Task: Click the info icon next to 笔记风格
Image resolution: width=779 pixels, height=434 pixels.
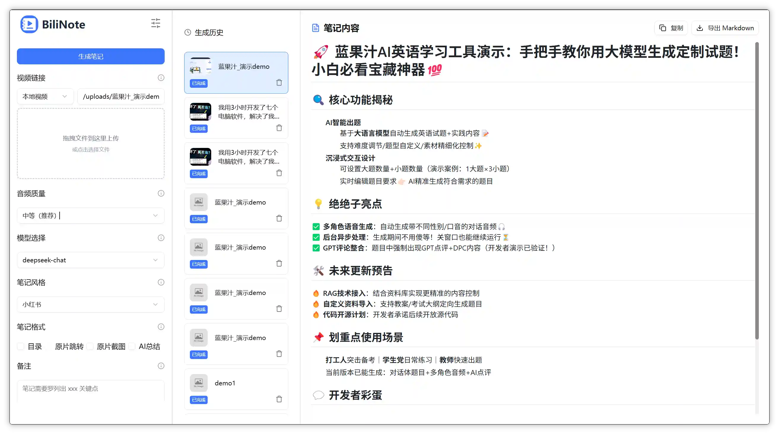Action: [160, 282]
